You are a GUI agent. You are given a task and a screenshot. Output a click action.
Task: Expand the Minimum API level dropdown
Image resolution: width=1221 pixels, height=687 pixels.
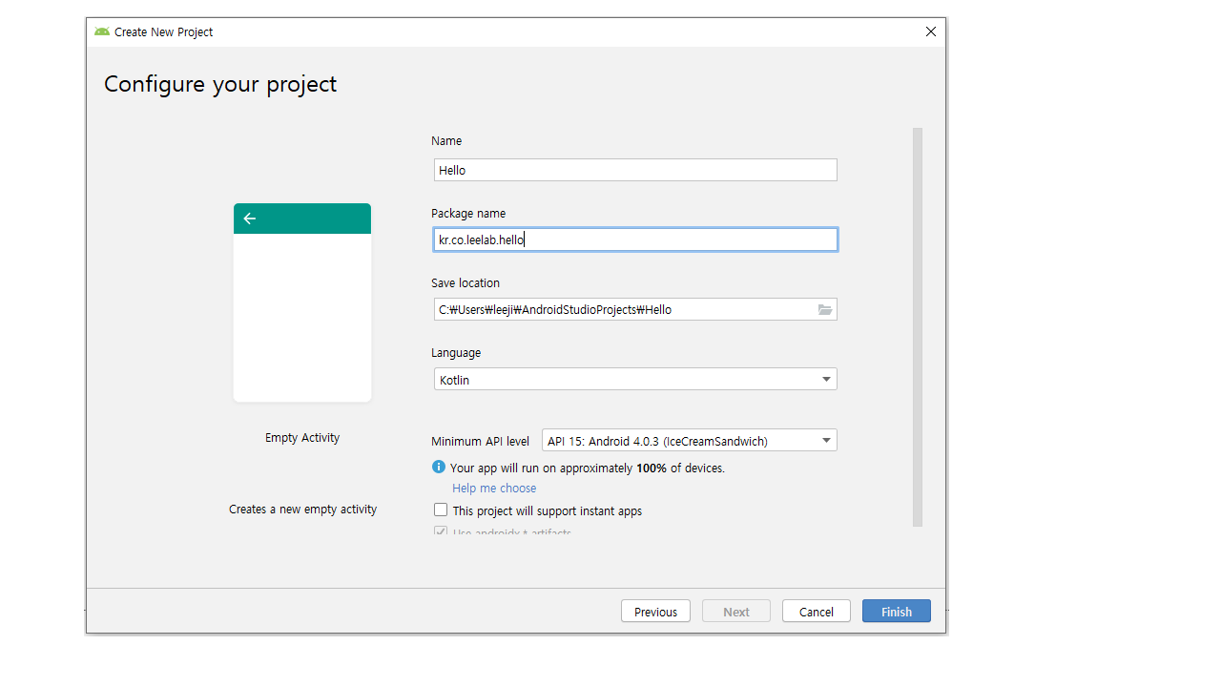coord(689,441)
